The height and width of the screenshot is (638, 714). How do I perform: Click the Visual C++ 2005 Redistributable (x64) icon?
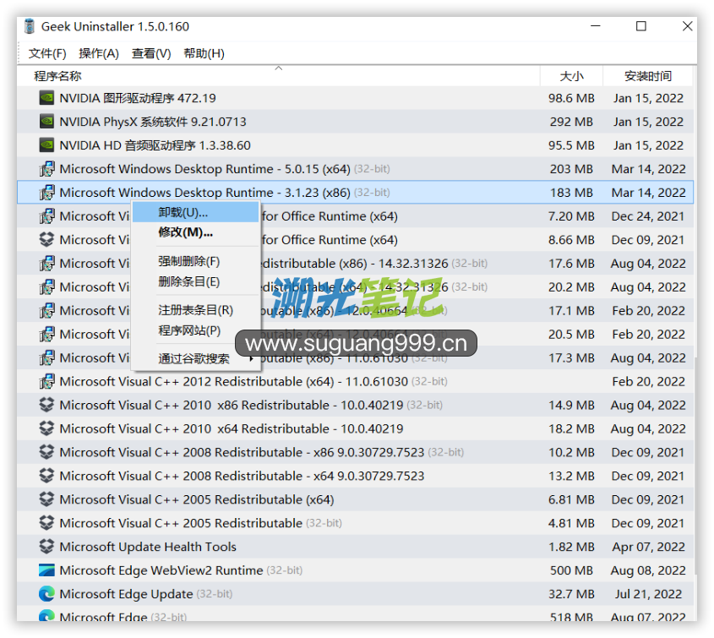coord(46,499)
